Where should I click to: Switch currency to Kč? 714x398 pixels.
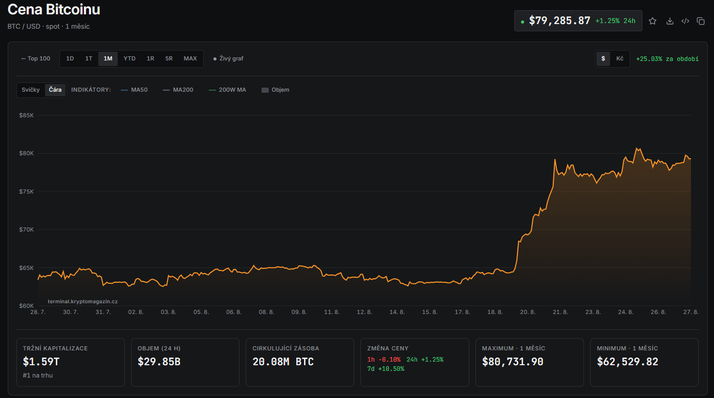tap(620, 58)
